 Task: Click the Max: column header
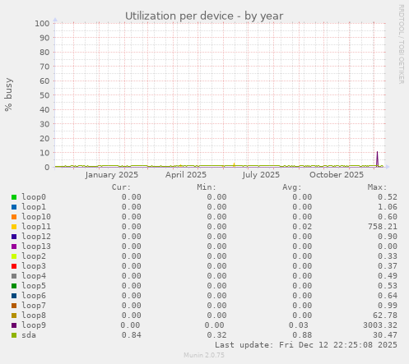[x=377, y=187]
